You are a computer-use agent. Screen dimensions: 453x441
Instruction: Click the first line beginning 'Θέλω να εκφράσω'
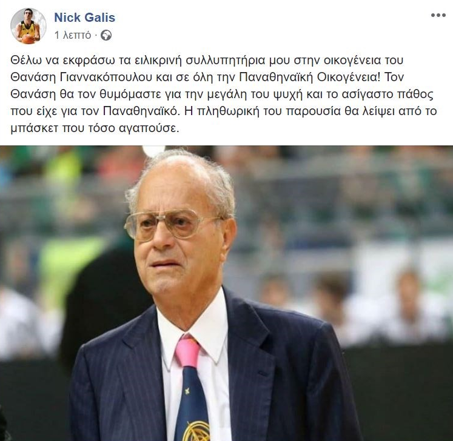[x=207, y=61]
